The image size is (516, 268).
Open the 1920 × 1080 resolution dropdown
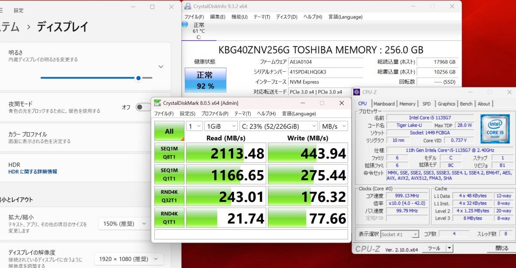coord(129,259)
